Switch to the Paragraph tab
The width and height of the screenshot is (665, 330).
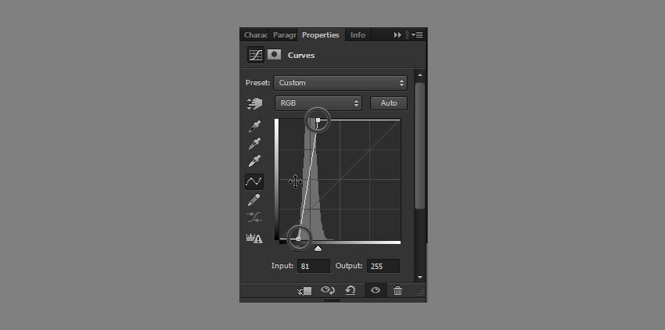point(283,35)
